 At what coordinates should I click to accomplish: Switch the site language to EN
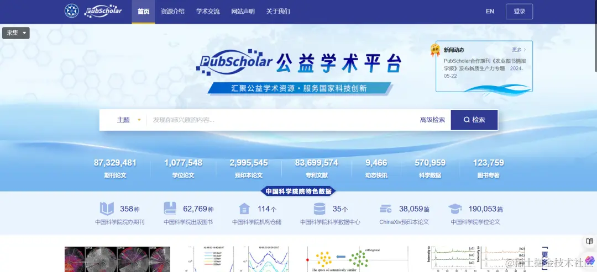490,12
